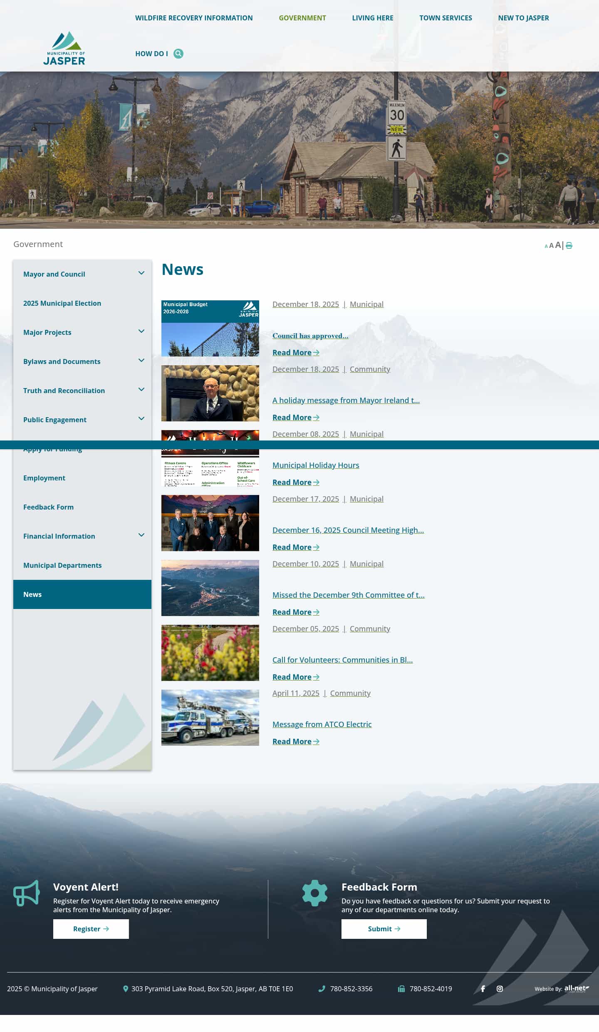Screen dimensions: 599x1032
Task: Open Wildfire Recovery Information menu
Action: coord(194,18)
